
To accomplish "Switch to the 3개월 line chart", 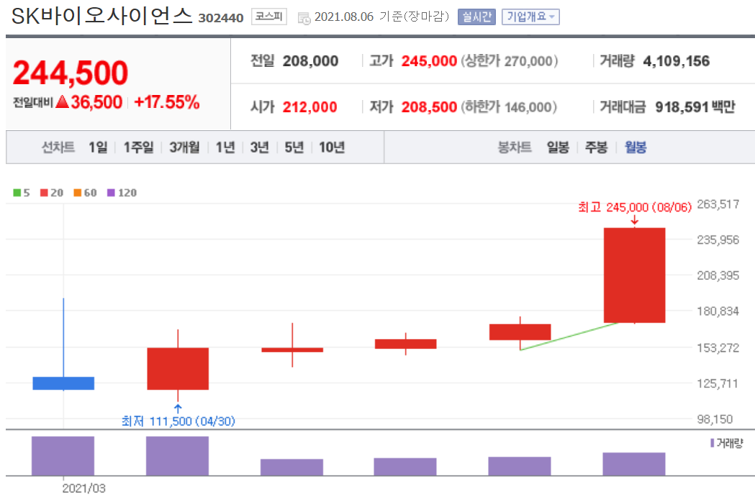I will click(184, 147).
